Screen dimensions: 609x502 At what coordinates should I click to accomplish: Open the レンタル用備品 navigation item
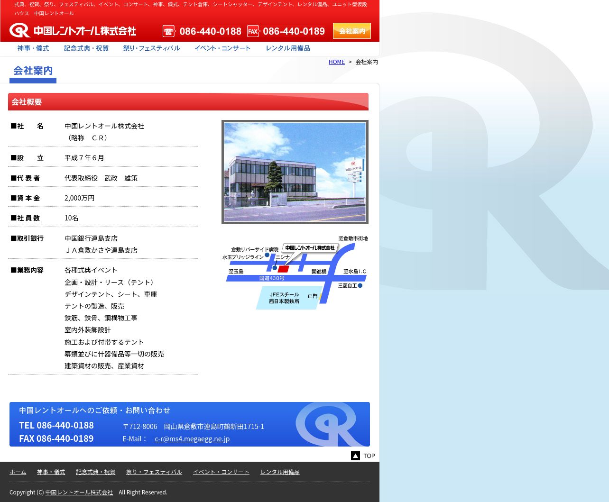coord(288,48)
